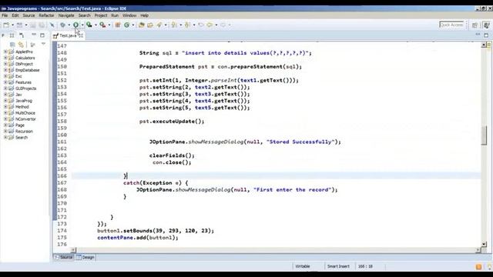Click the Forward navigation arrow icon
This screenshot has width=493, height=277.
[223, 25]
